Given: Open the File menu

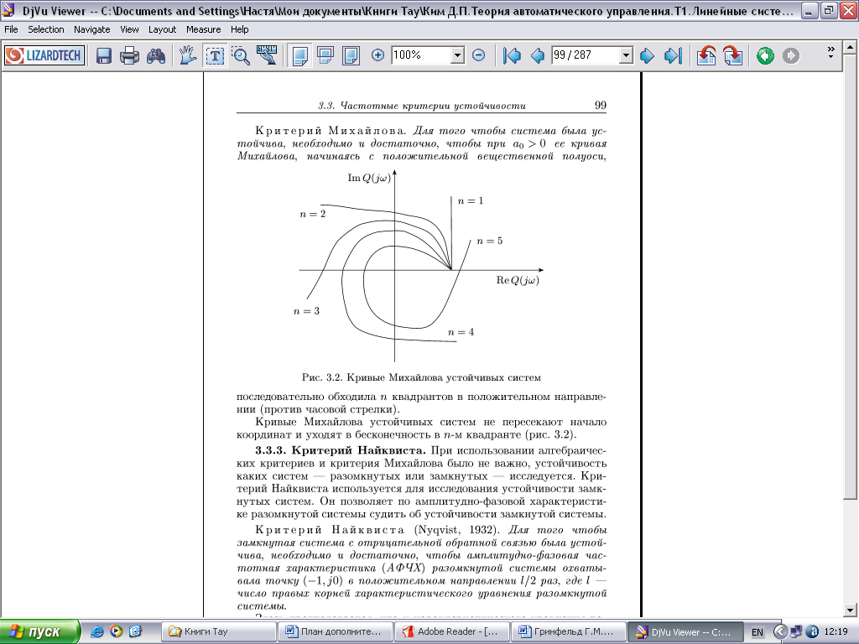Looking at the screenshot, I should 11,29.
